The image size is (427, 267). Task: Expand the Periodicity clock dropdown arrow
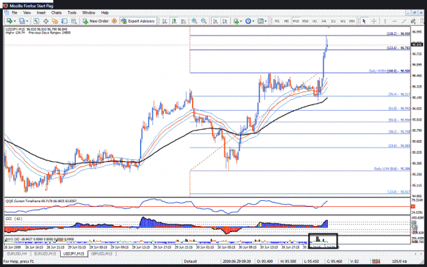[253, 21]
